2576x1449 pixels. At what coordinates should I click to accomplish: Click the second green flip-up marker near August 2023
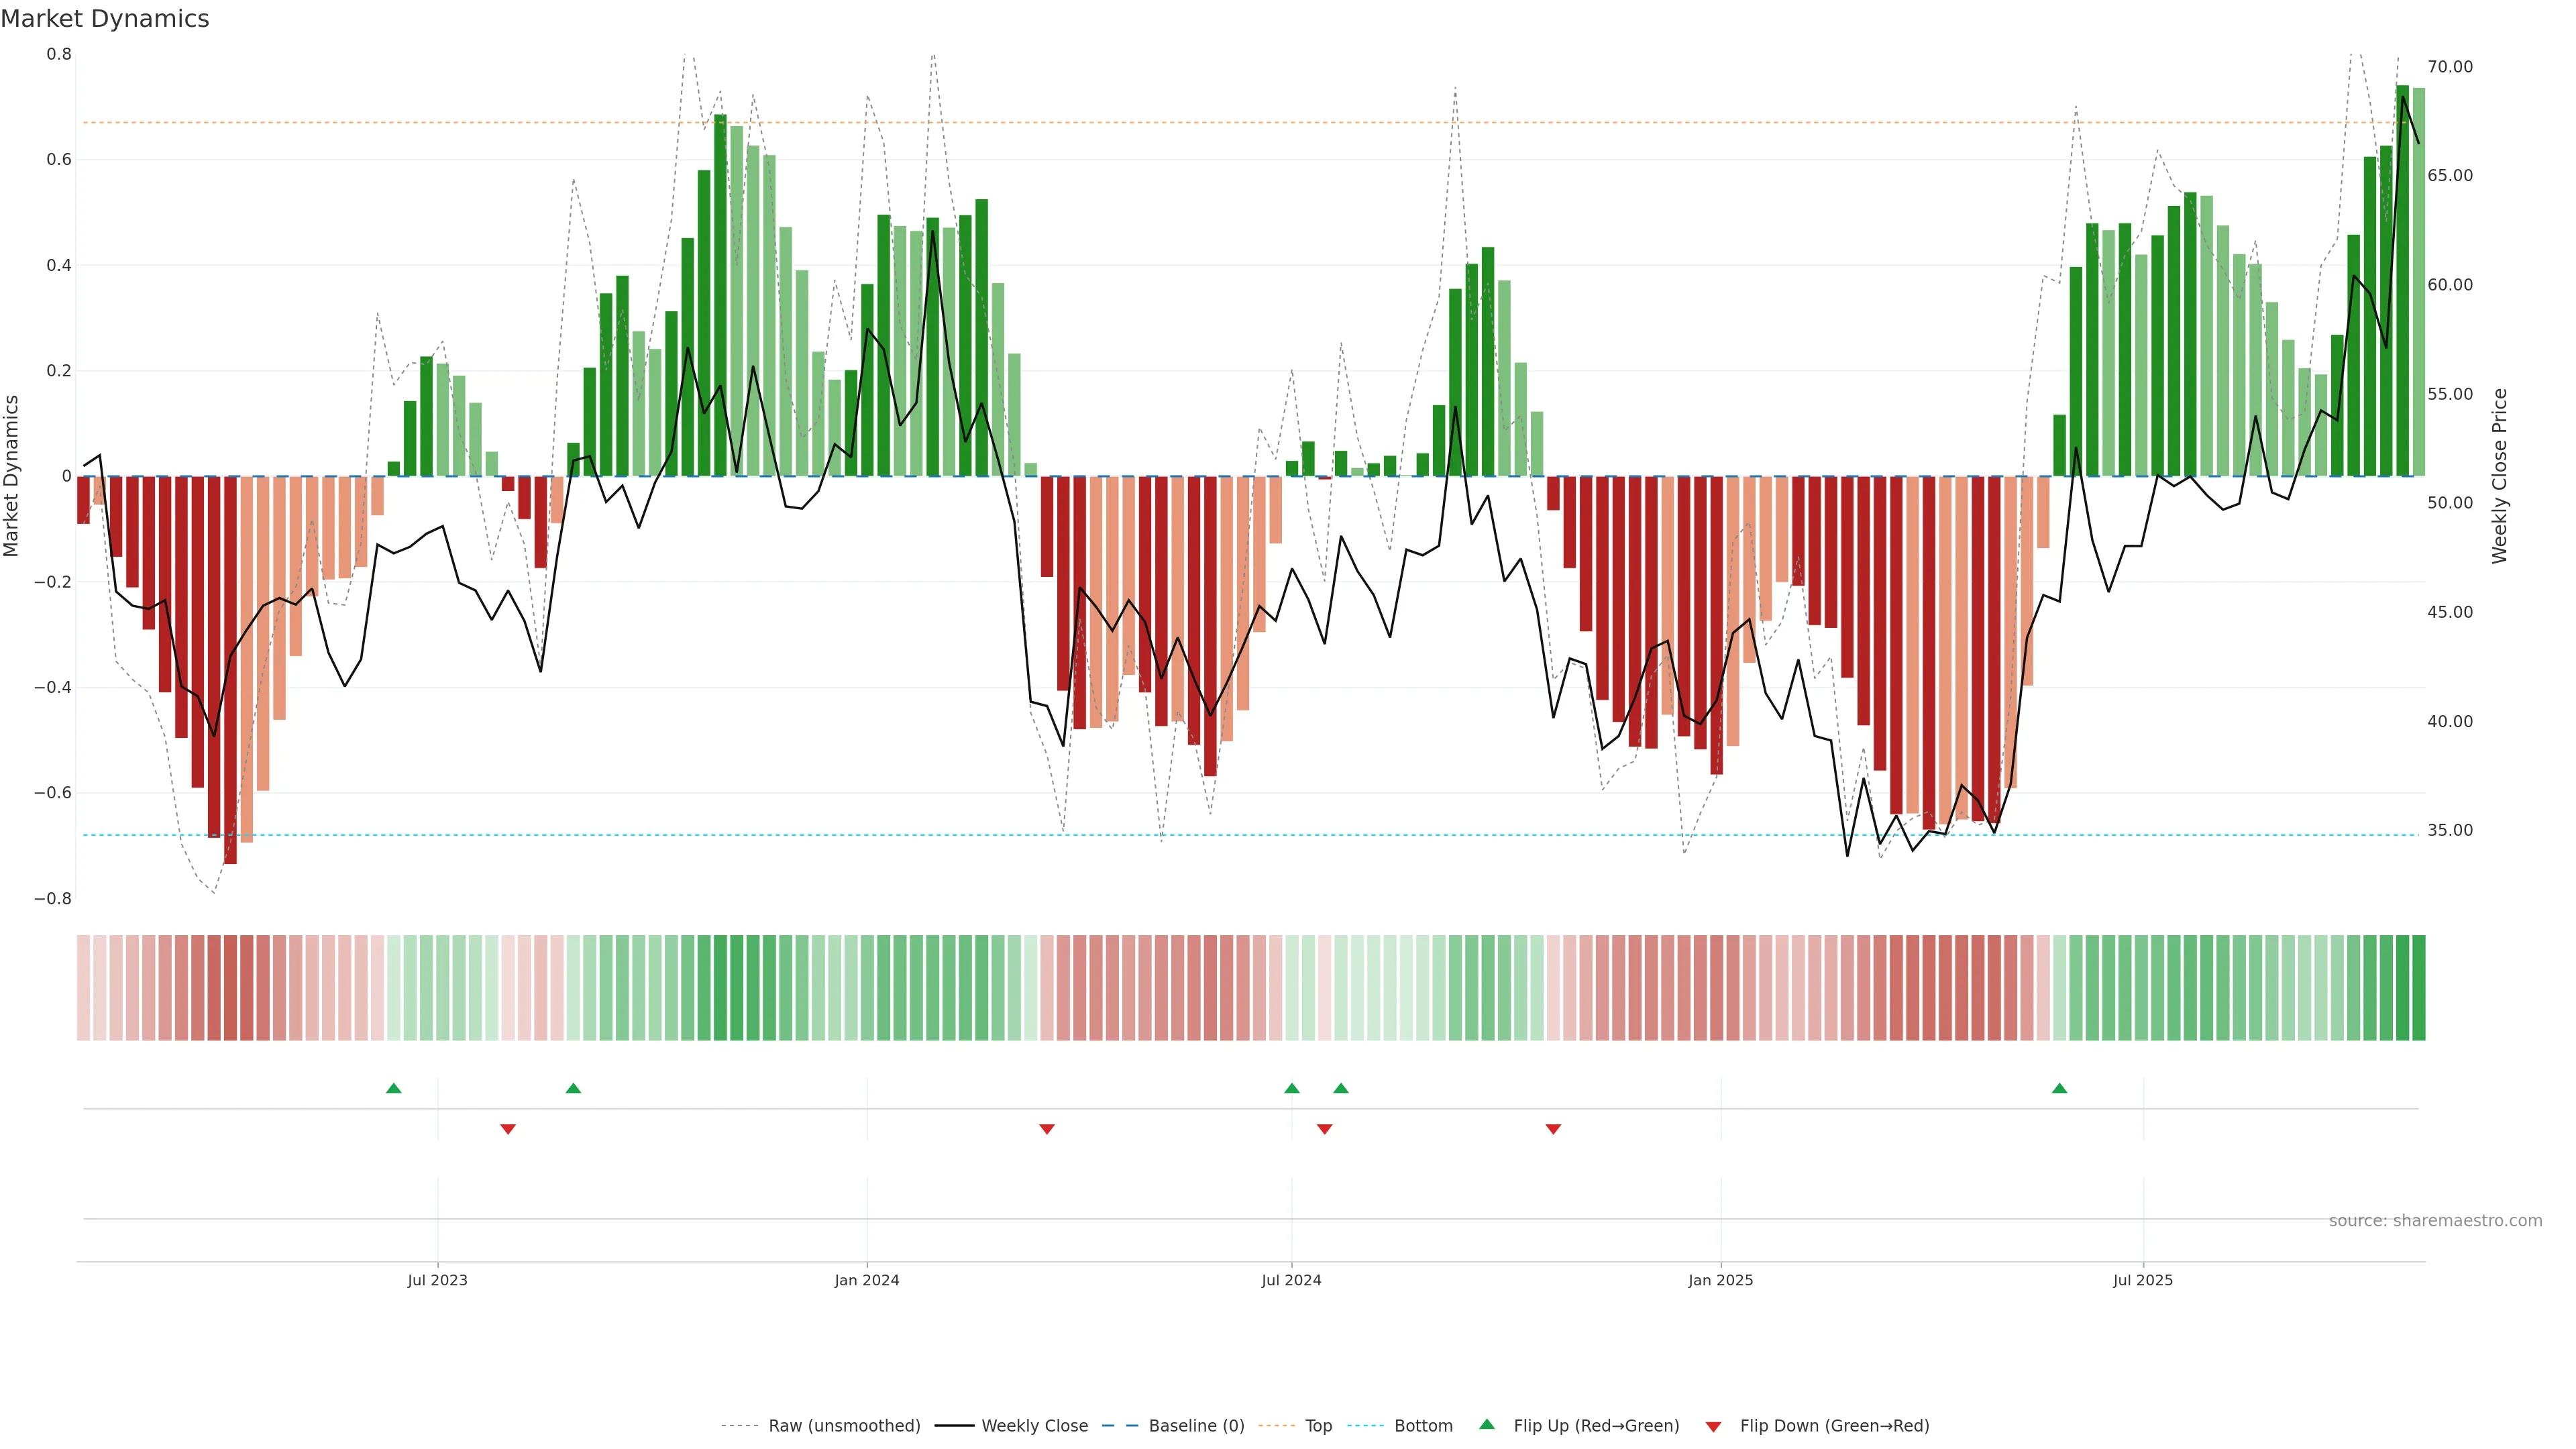[x=573, y=1088]
